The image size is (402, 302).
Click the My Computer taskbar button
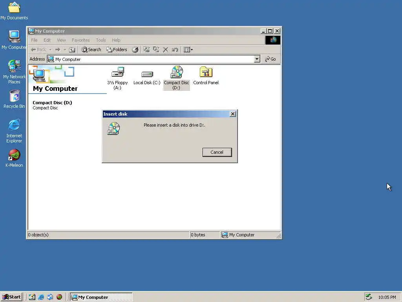tap(101, 297)
